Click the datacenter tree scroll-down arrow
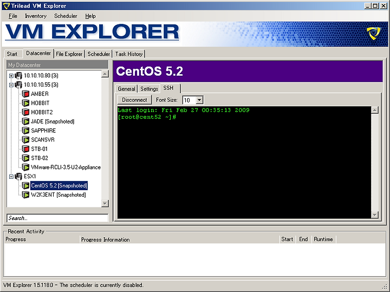 coord(105,204)
